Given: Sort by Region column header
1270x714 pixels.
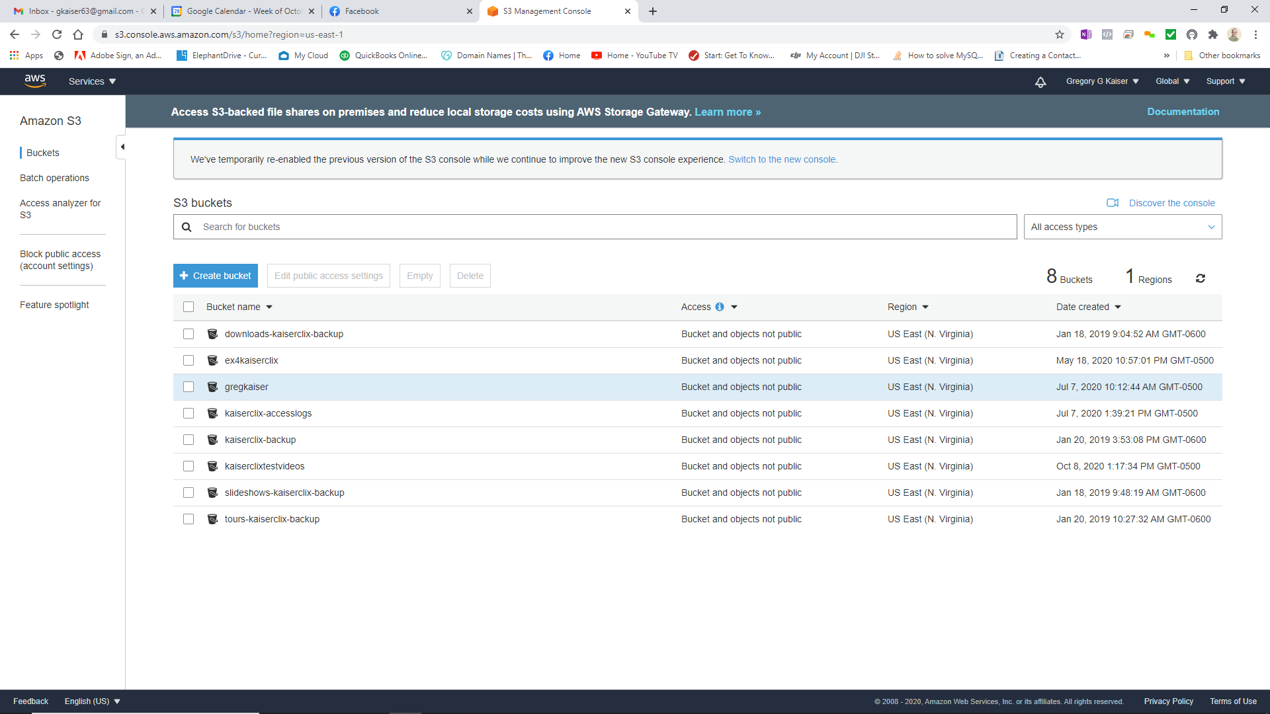Looking at the screenshot, I should click(x=908, y=307).
